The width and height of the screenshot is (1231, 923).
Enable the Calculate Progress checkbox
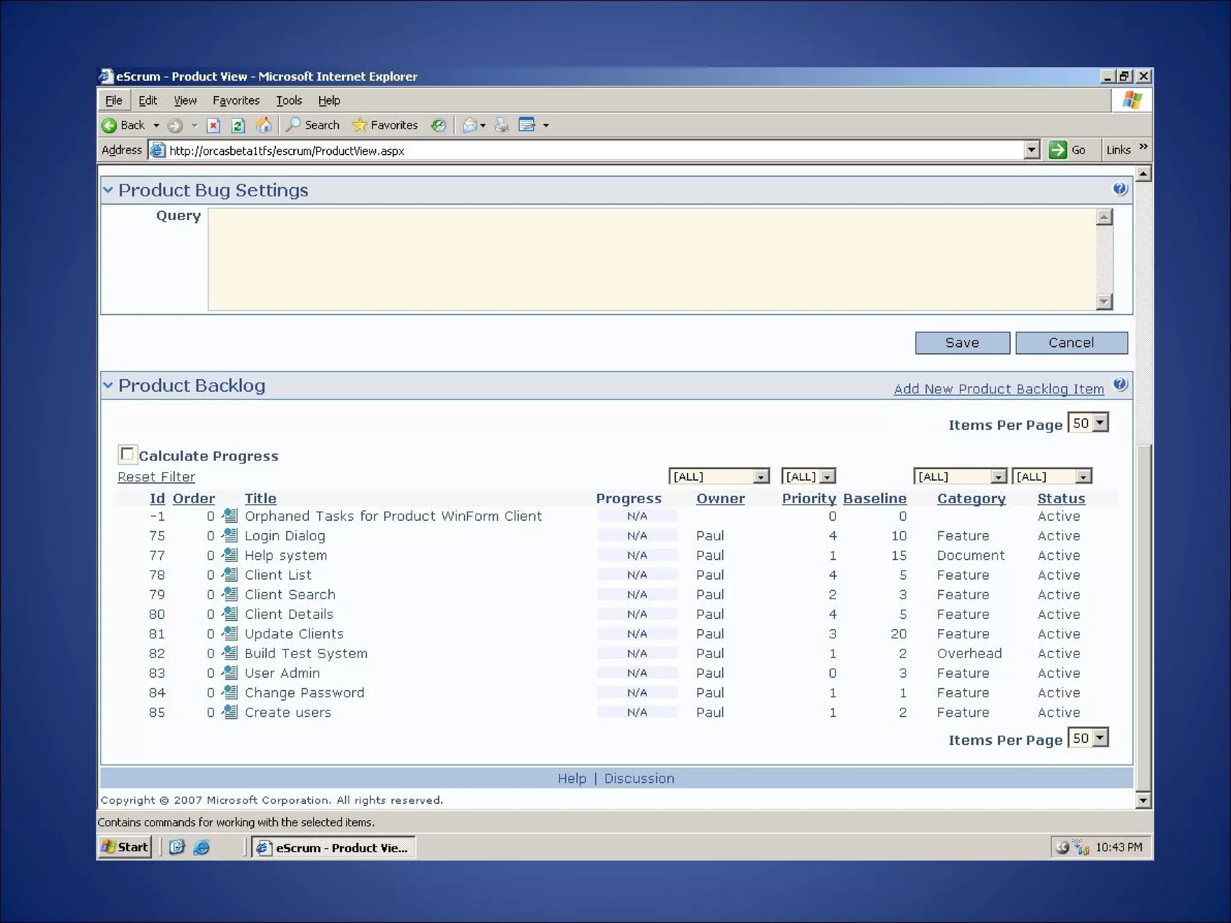pyautogui.click(x=127, y=454)
